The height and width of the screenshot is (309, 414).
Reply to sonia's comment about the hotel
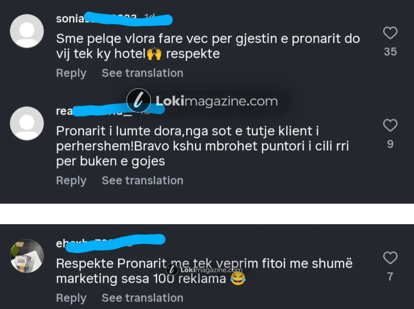[71, 73]
